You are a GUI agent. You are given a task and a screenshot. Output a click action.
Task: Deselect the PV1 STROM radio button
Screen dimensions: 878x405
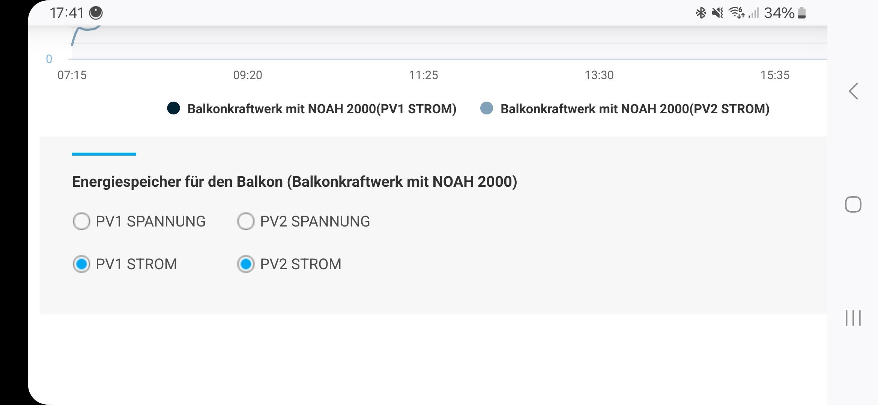coord(81,264)
